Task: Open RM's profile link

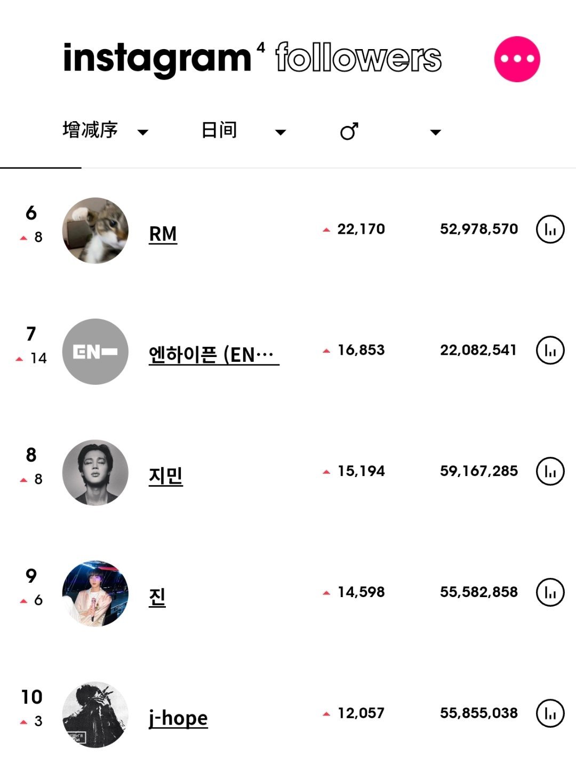Action: pyautogui.click(x=163, y=234)
